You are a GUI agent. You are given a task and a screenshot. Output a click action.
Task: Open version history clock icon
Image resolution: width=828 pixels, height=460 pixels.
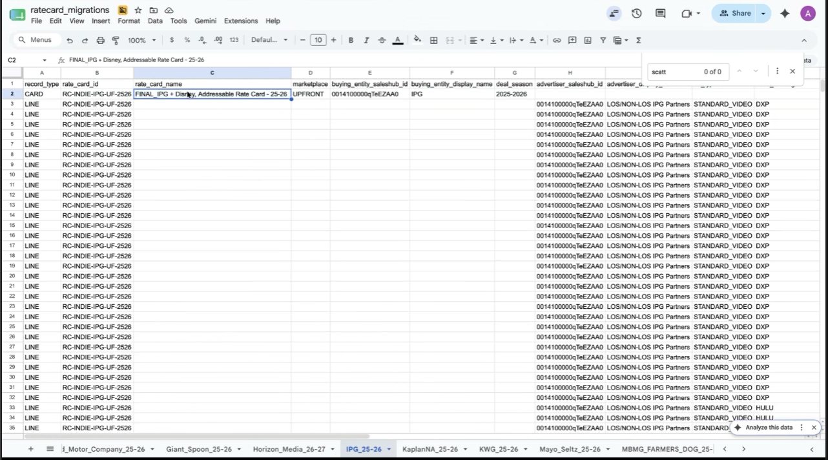point(636,13)
